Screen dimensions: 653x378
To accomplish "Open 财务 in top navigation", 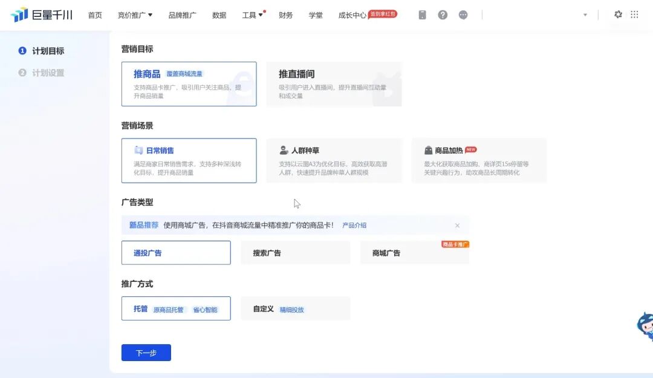I will click(x=285, y=15).
